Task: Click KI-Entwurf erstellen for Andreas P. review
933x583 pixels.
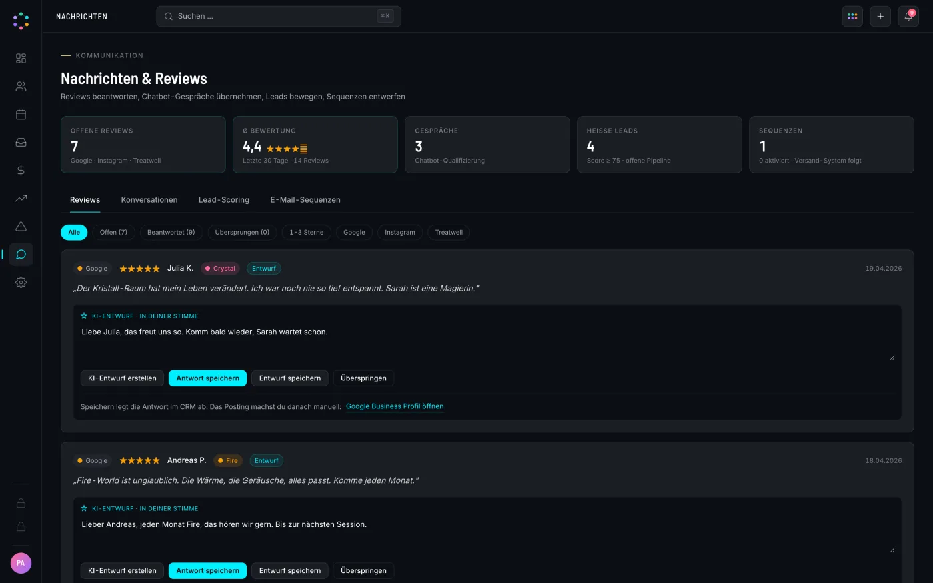Action: (x=122, y=571)
